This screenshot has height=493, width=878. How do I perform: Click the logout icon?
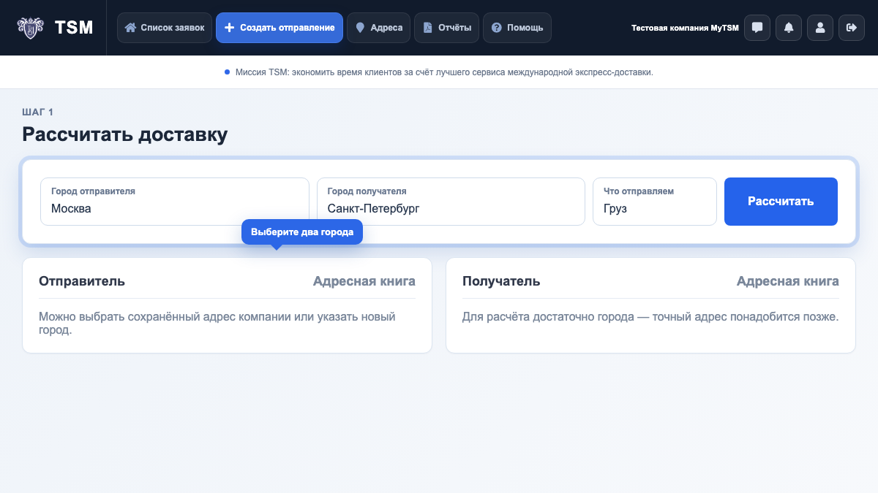(852, 28)
